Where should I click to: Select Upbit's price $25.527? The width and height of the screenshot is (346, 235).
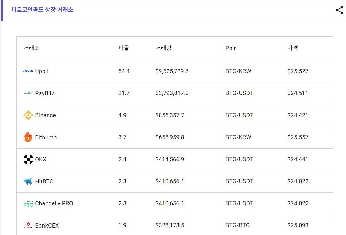298,71
